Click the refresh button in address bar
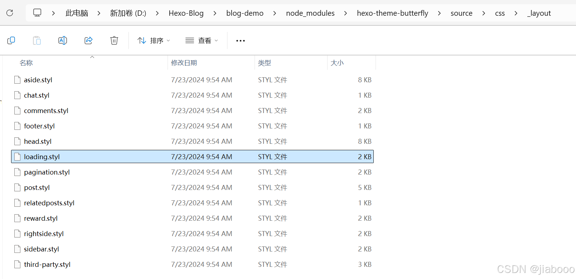 pos(10,13)
